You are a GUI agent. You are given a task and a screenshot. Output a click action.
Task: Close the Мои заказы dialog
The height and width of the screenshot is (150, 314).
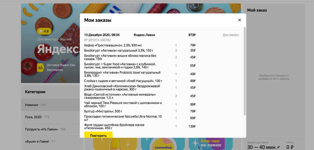click(239, 20)
